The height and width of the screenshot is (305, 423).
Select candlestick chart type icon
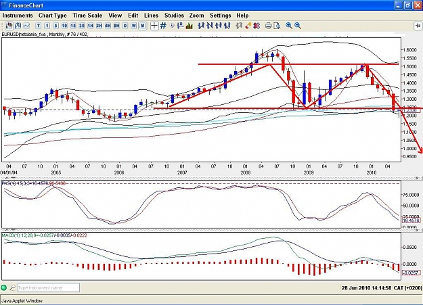coord(9,26)
